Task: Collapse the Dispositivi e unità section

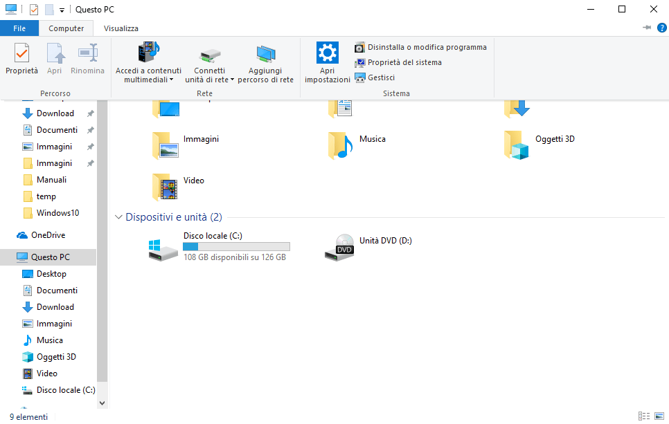Action: pyautogui.click(x=118, y=217)
